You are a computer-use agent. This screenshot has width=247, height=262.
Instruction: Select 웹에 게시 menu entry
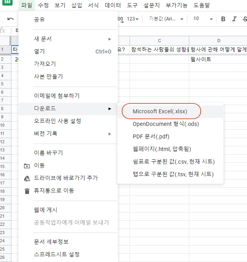pos(68,210)
